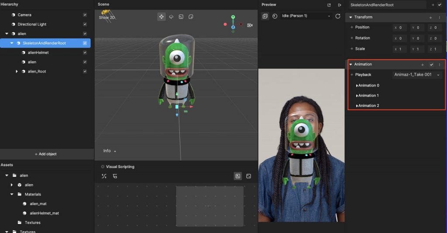Select alienHelmet_mat material asset
The height and width of the screenshot is (233, 447).
tap(45, 213)
